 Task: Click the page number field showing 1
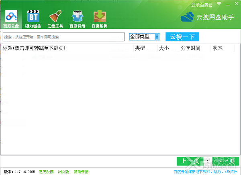click(x=208, y=161)
